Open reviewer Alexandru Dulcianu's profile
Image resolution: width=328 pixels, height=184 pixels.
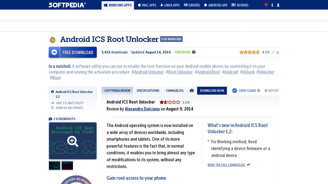[142, 109]
